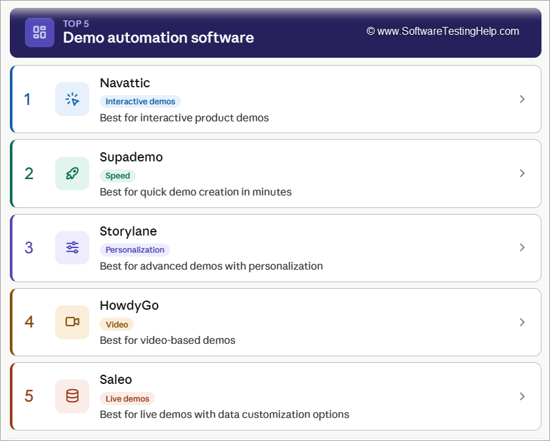Image resolution: width=550 pixels, height=441 pixels.
Task: Open the Saleo title
Action: [x=116, y=379]
